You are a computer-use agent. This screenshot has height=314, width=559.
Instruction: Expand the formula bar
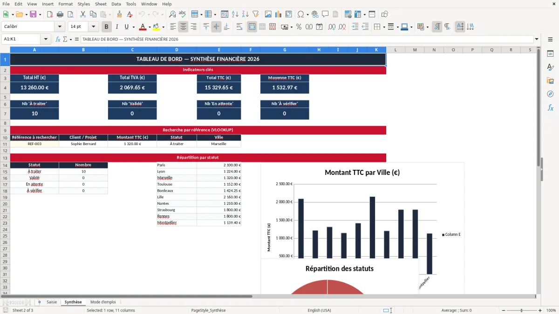point(537,39)
